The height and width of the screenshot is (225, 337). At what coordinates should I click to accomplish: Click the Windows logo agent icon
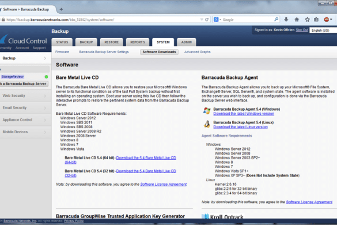(x=207, y=111)
